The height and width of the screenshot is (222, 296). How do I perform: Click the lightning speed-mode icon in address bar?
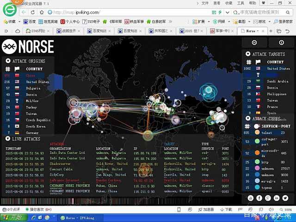coord(220,12)
